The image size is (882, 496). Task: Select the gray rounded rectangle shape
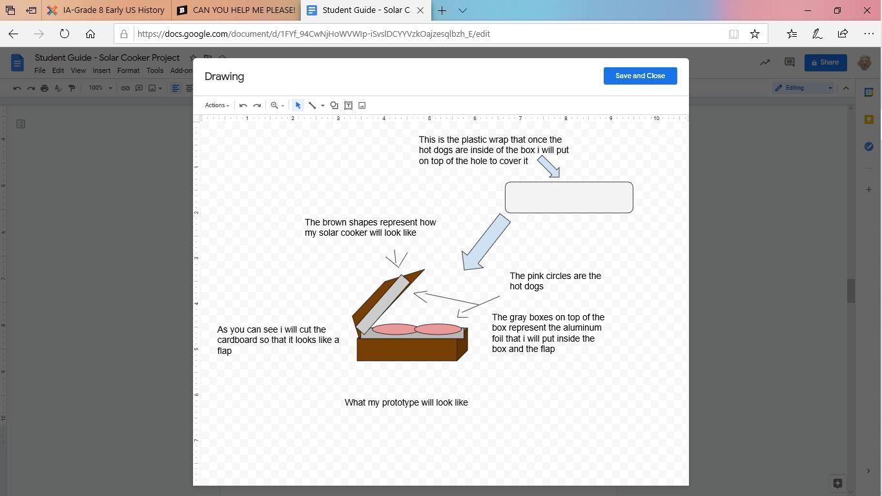[x=569, y=197]
